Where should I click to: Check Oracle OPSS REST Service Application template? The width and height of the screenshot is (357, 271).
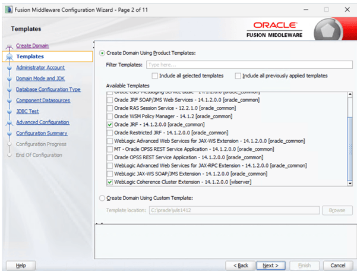110,157
